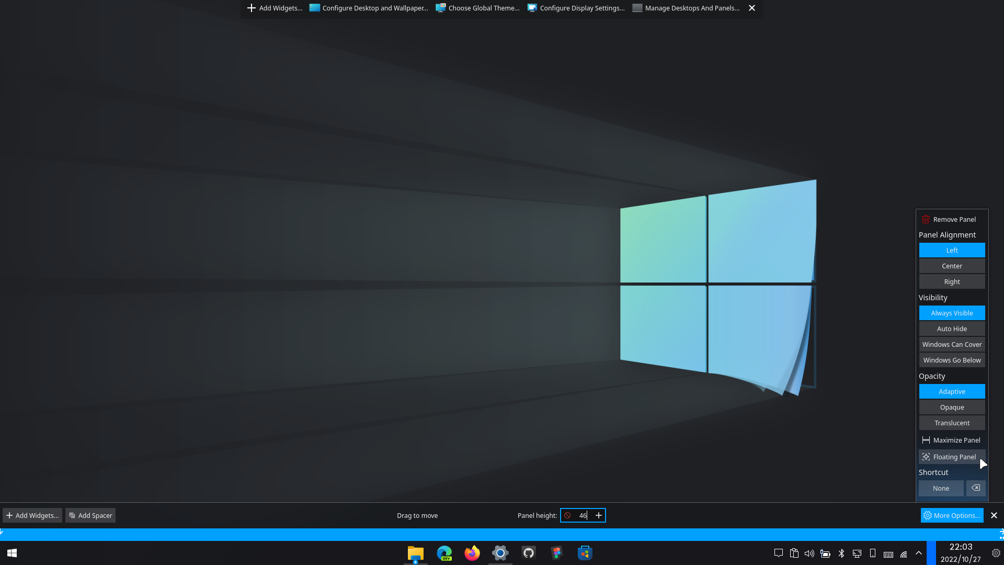The height and width of the screenshot is (565, 1004).
Task: Close the top desktop edit toolbar
Action: pos(752,8)
